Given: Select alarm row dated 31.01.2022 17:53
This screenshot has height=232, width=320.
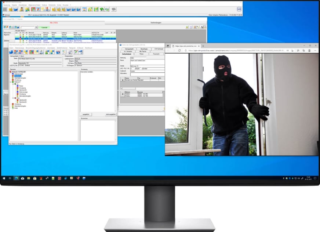Looking at the screenshot, I should [x=65, y=35].
